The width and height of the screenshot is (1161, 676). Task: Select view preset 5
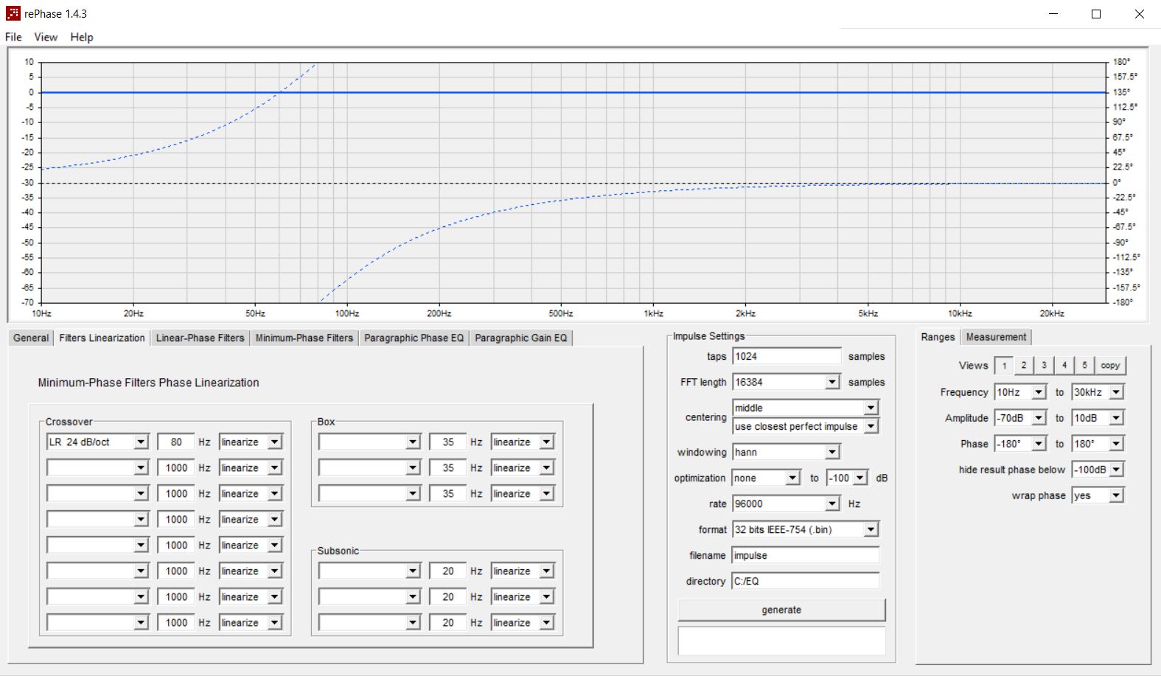1084,366
